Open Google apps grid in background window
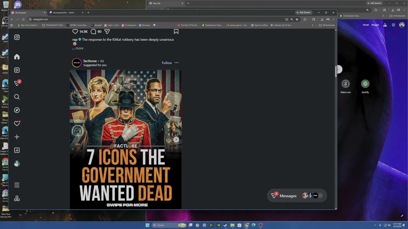The height and width of the screenshot is (229, 408). pos(393,25)
